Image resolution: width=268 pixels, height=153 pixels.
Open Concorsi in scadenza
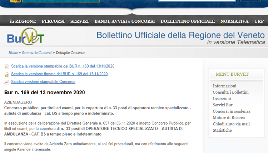pyautogui.click(x=232, y=111)
